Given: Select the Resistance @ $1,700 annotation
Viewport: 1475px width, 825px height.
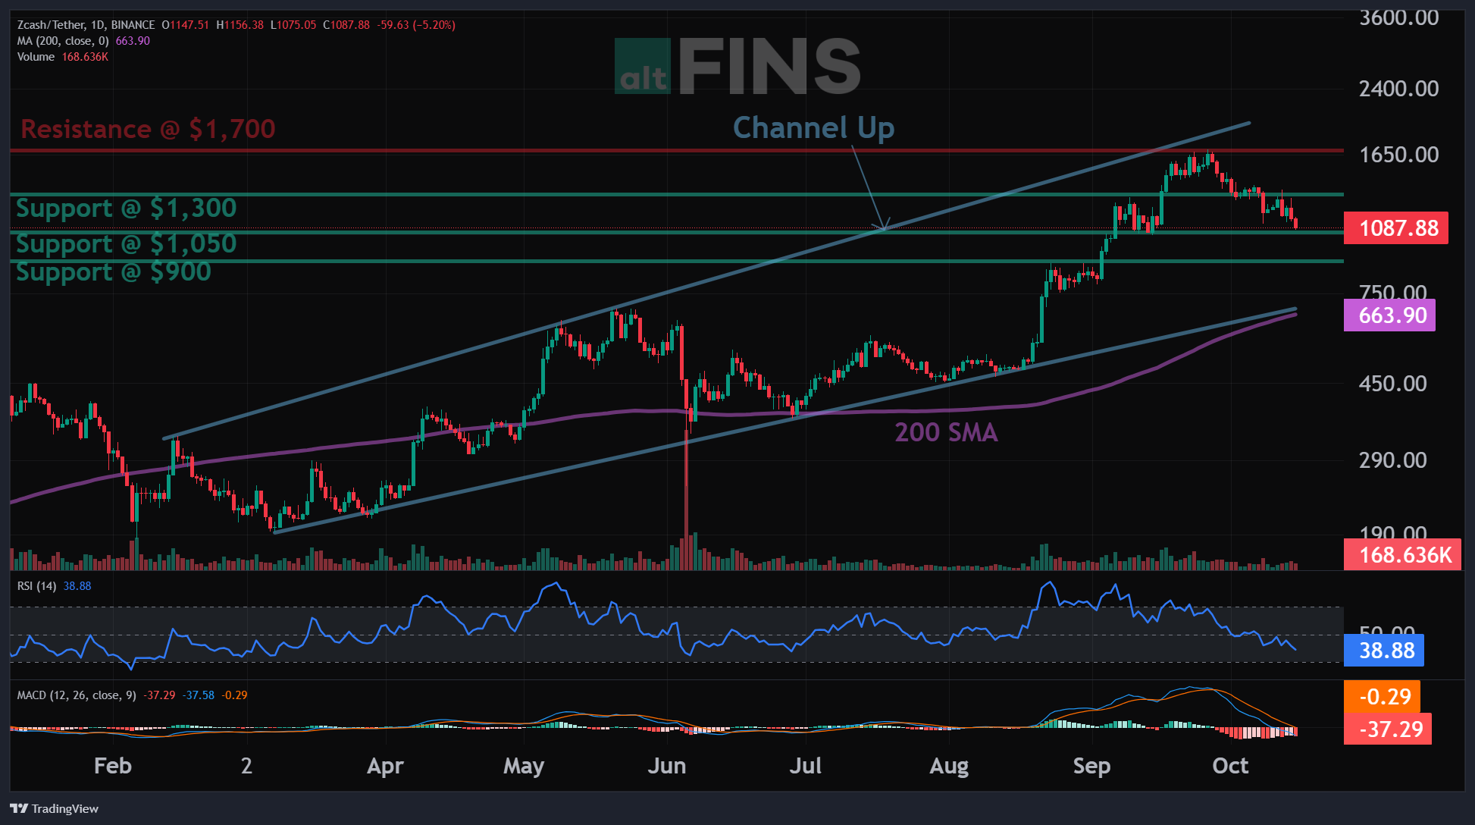Looking at the screenshot, I should pyautogui.click(x=148, y=129).
